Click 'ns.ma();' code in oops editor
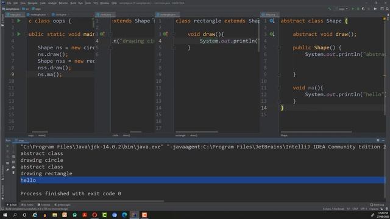The height and width of the screenshot is (219, 390). (x=50, y=74)
